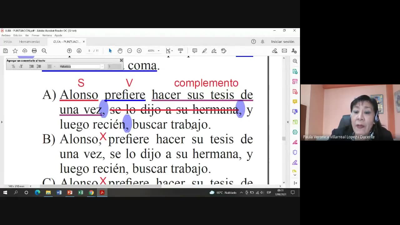Send the file by email
The width and height of the screenshot is (400, 225).
tap(284, 51)
